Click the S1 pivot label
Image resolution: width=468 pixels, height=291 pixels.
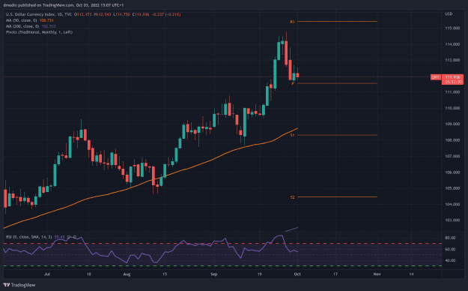coord(292,135)
